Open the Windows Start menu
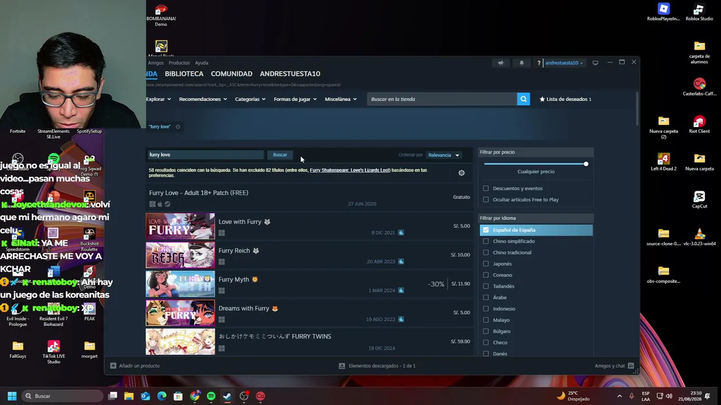 pyautogui.click(x=12, y=396)
